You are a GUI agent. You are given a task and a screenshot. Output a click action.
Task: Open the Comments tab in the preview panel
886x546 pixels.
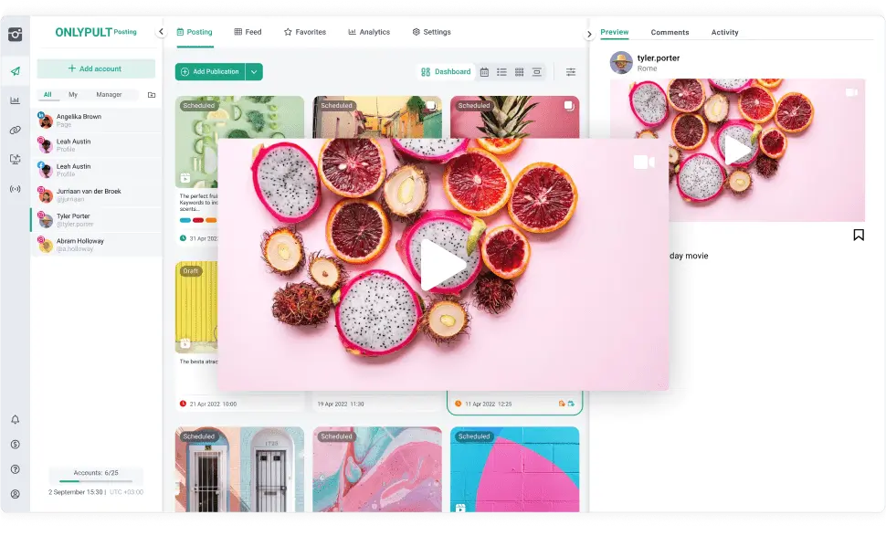[670, 32]
